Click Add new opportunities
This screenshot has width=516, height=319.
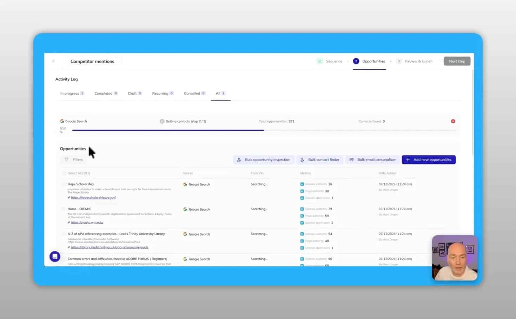(x=429, y=160)
